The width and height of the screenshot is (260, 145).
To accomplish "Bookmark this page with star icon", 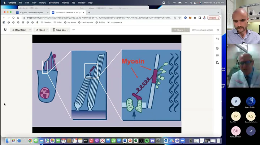I will coord(179,18).
